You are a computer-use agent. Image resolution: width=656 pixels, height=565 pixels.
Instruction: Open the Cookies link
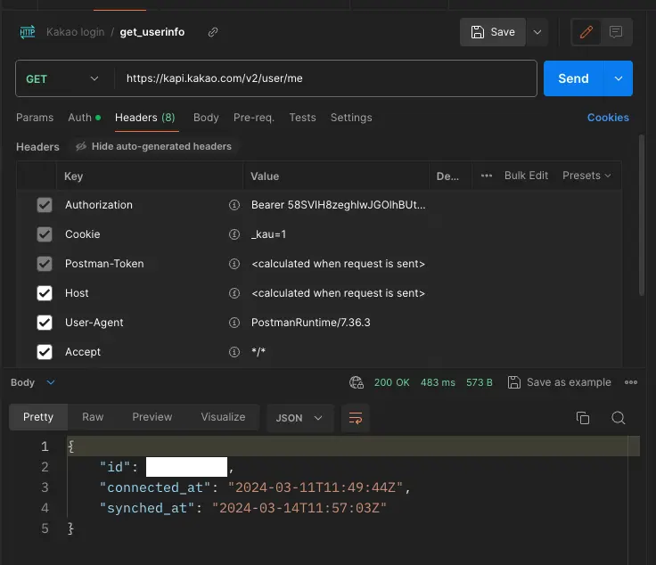tap(608, 118)
